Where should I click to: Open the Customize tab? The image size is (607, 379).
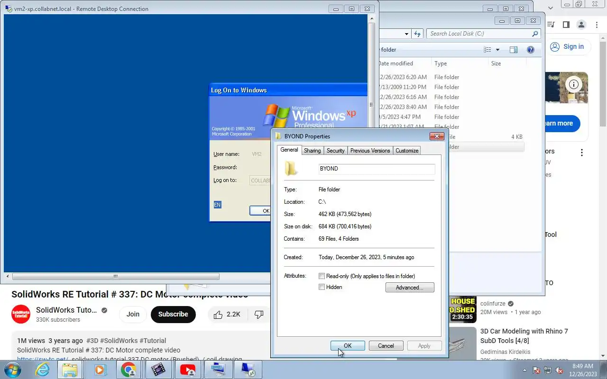pos(407,151)
